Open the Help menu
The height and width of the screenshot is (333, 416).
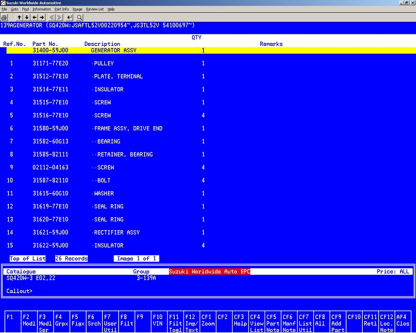click(111, 9)
